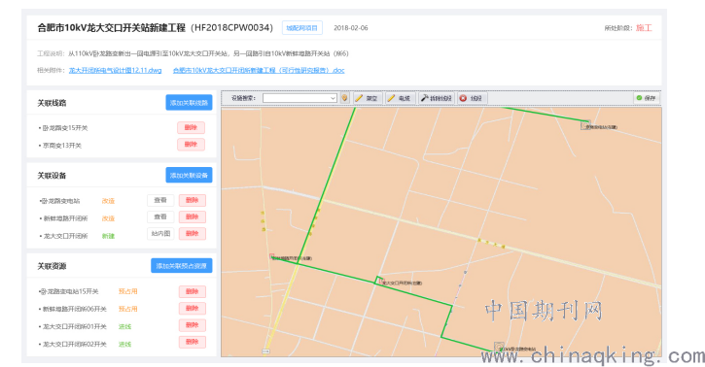Screen dimensions: 705x367
Task: Delete the 龙大交口开闭所02开关 resource
Action: point(193,342)
